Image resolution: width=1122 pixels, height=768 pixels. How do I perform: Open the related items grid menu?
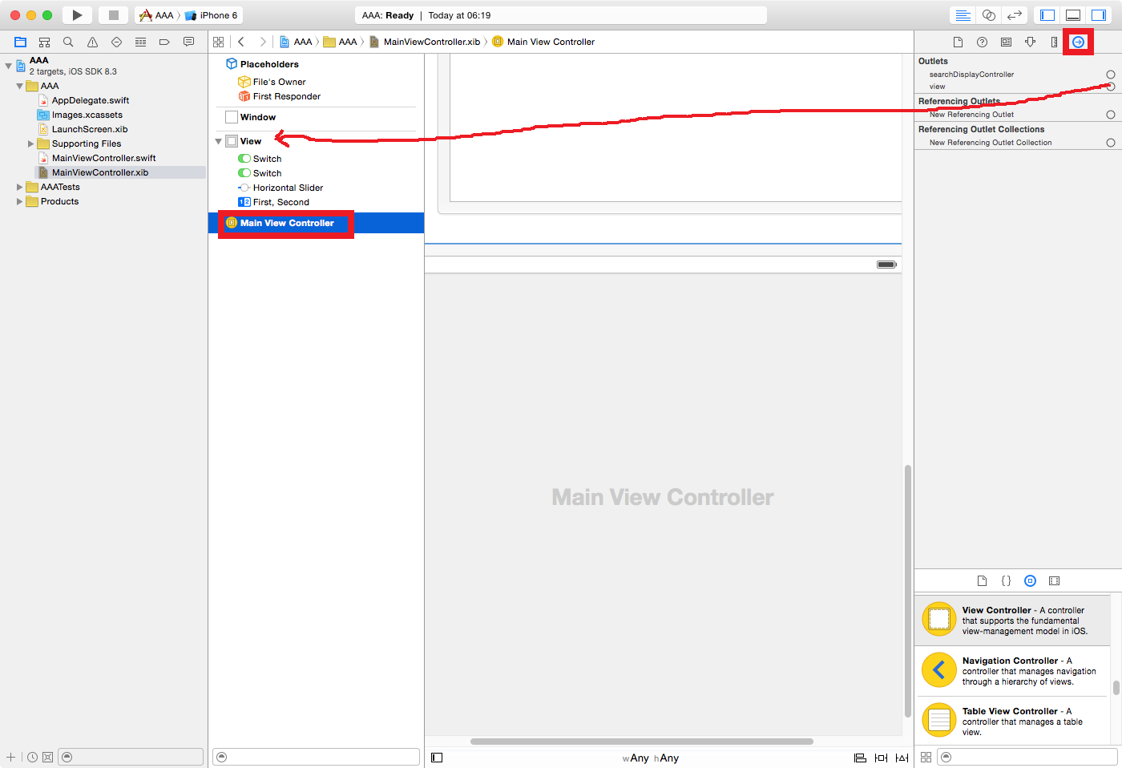[218, 42]
